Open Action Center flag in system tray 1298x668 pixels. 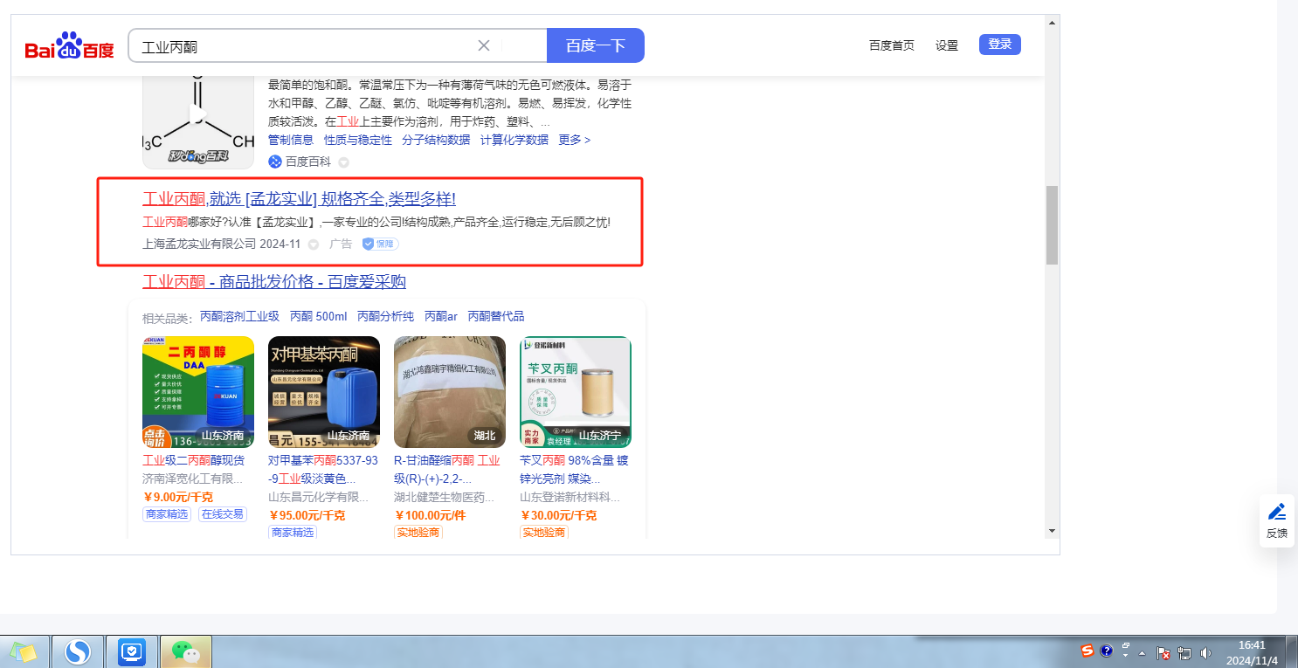(1163, 652)
